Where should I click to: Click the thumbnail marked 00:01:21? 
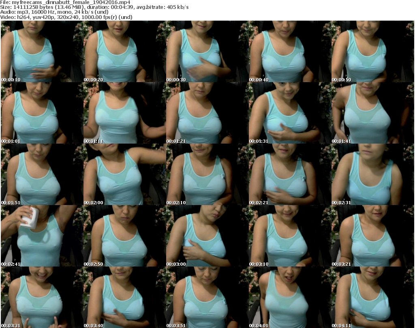click(x=207, y=113)
